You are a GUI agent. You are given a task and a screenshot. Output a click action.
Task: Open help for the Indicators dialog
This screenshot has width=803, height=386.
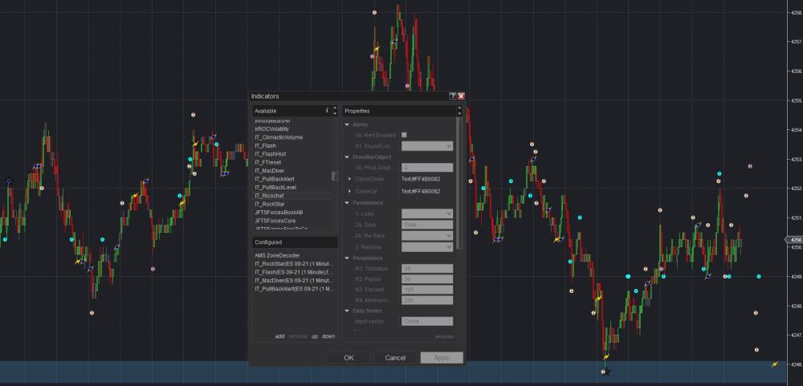(x=453, y=96)
